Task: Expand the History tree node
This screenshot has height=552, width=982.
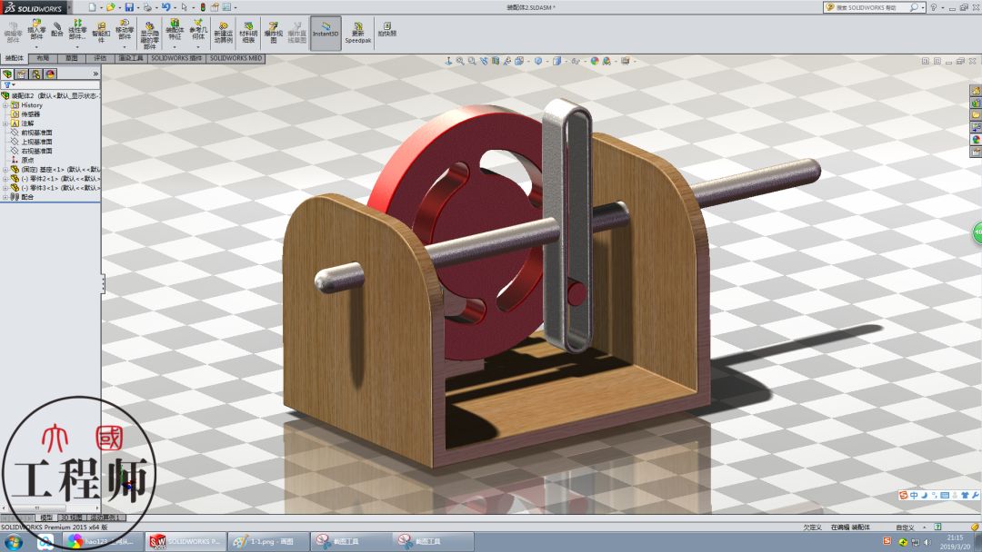Action: [x=5, y=105]
